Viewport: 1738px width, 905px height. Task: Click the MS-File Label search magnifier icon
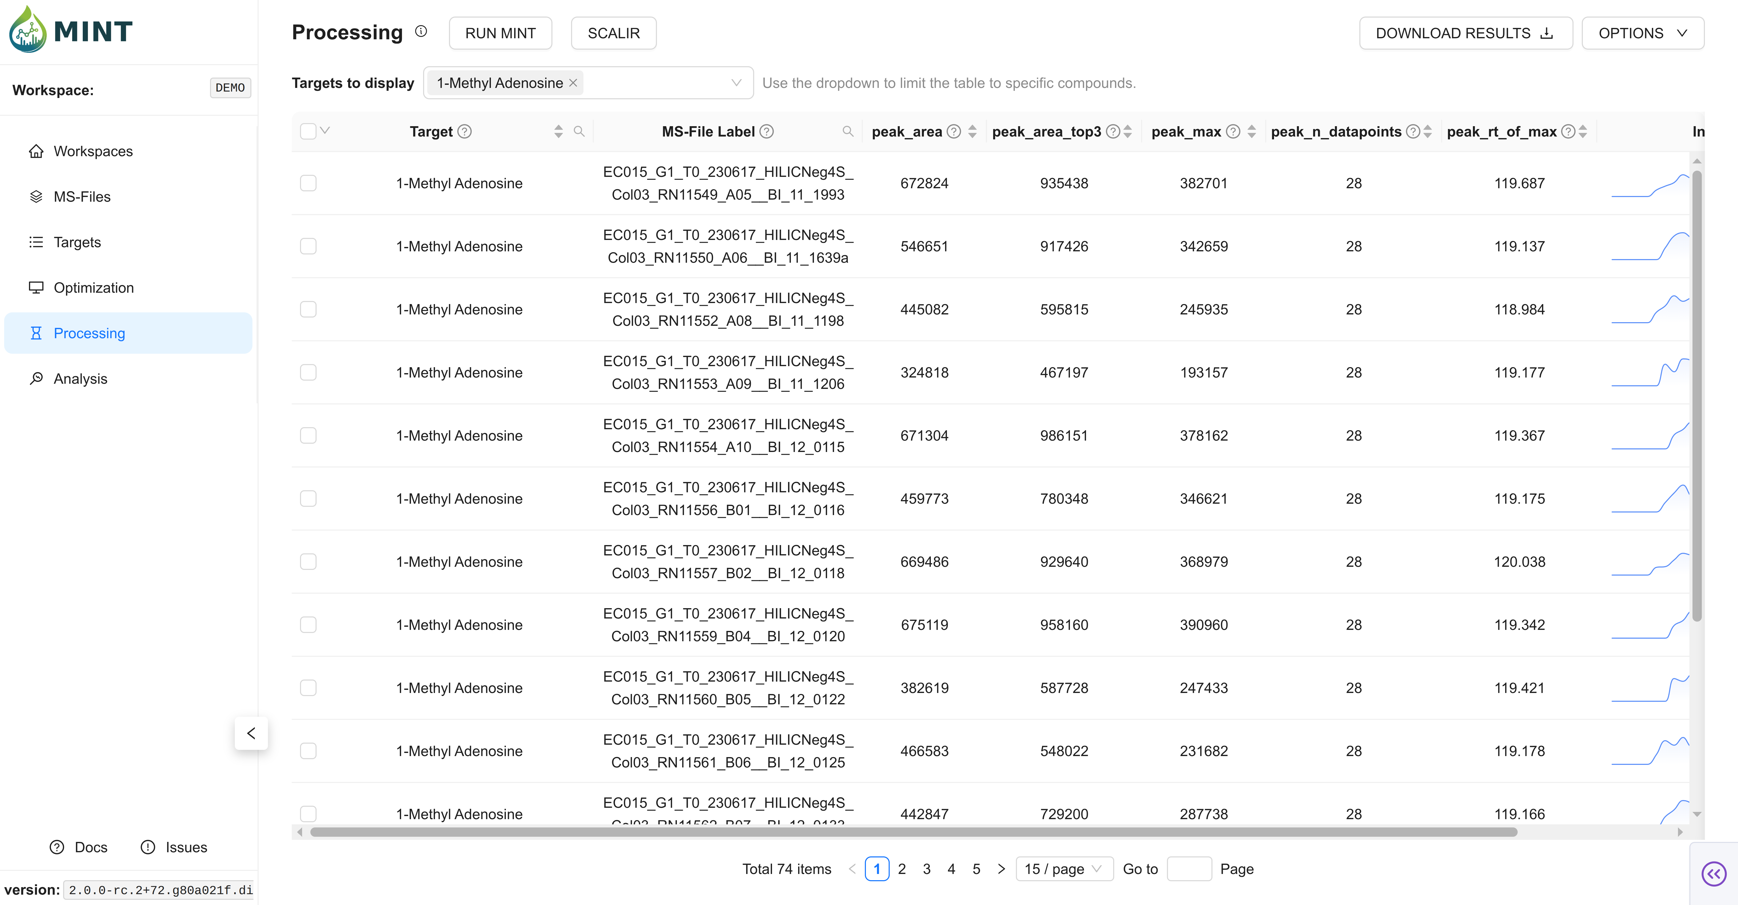coord(848,132)
